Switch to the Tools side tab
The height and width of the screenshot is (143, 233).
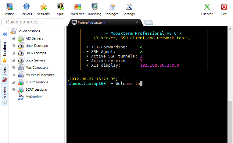5,75
